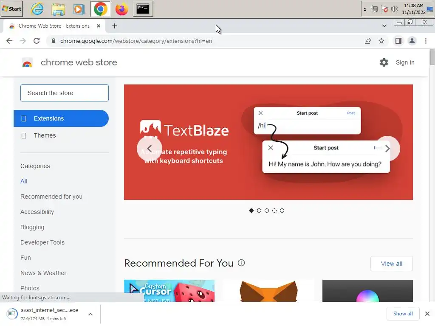Select the first carousel dot
435x326 pixels.
click(x=251, y=211)
